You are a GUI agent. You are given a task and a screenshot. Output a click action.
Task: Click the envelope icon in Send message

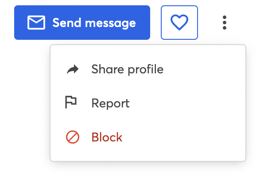coord(36,23)
